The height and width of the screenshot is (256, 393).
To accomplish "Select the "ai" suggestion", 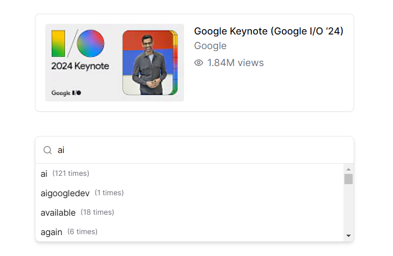I will point(44,173).
